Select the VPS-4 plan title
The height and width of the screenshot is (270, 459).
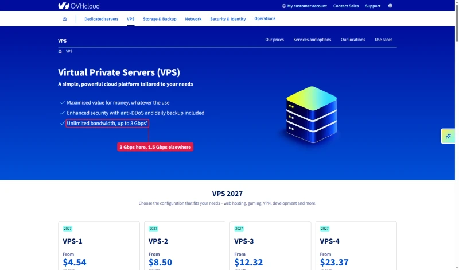point(329,241)
